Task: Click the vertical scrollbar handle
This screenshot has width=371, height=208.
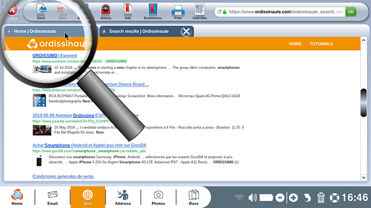Action: tap(364, 103)
